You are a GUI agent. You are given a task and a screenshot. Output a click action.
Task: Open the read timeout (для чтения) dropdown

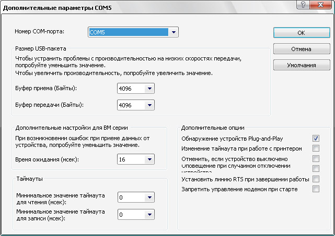tap(149, 197)
